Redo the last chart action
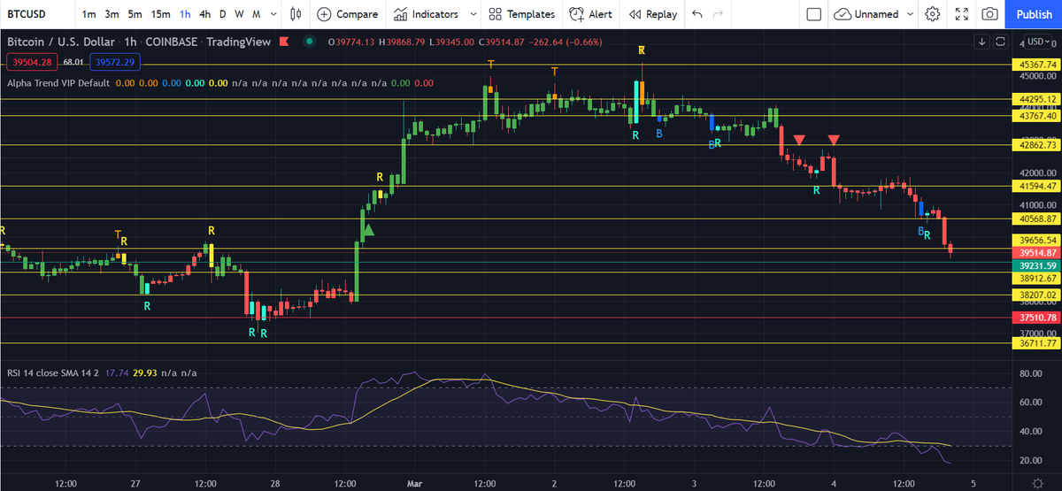The height and width of the screenshot is (491, 1062). coord(719,14)
